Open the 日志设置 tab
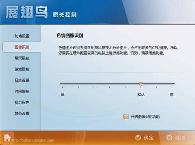Viewport: 195px width, 145px height. click(x=22, y=80)
